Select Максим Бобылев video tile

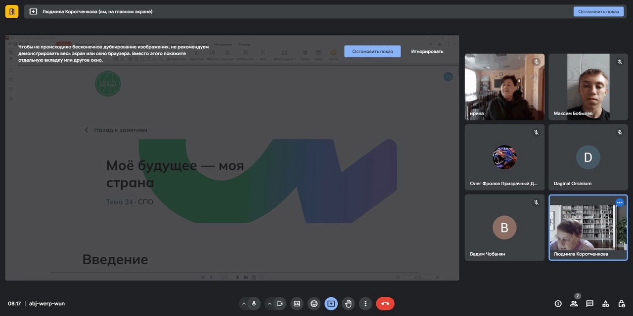[588, 87]
